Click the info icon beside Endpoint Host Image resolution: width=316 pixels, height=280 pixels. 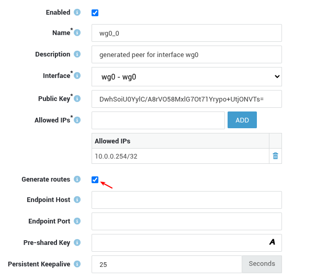click(x=77, y=200)
